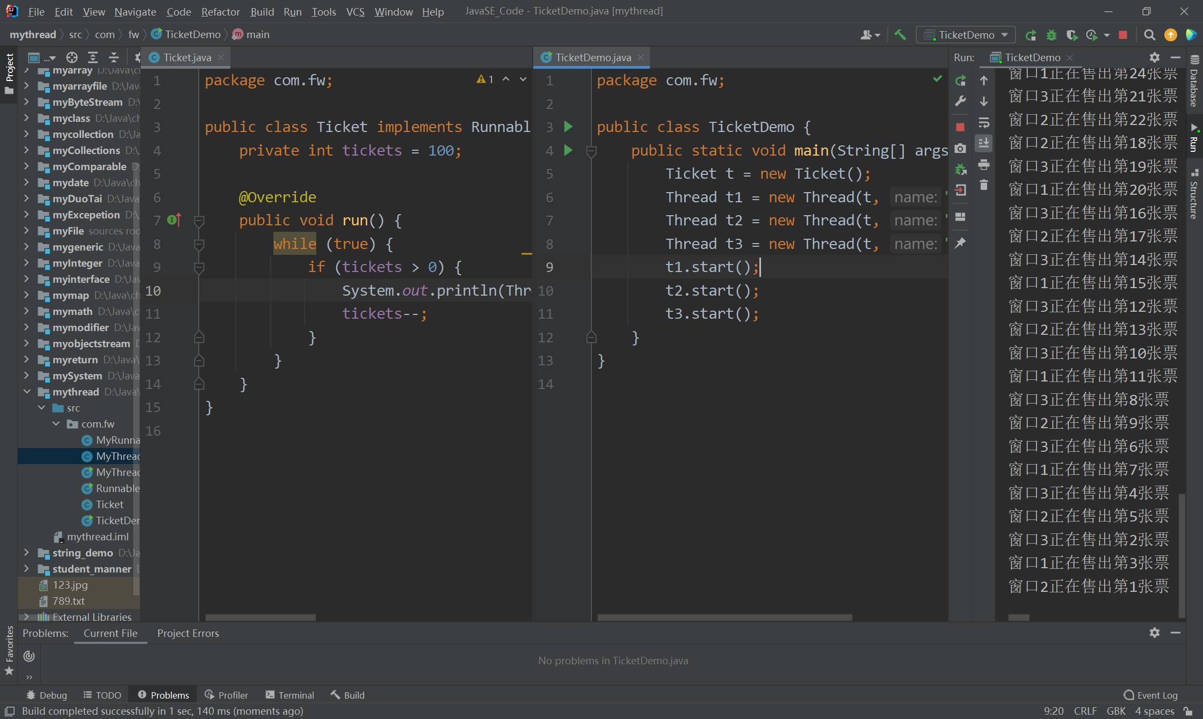Viewport: 1203px width, 719px height.
Task: Click Dump Threads camera icon
Action: click(961, 148)
